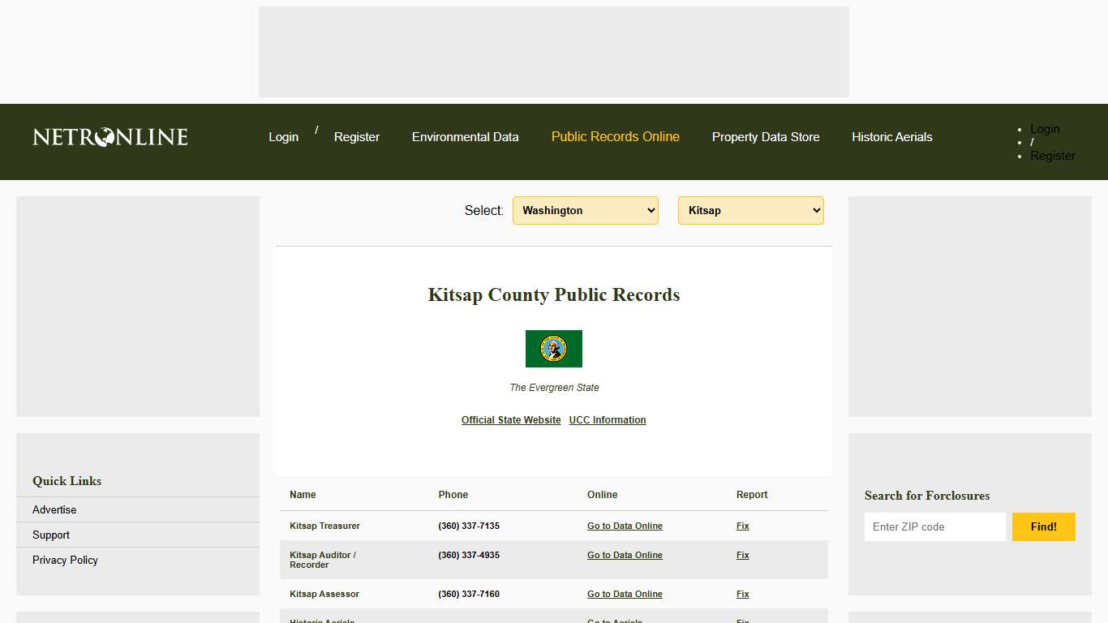Image resolution: width=1108 pixels, height=623 pixels.
Task: Click the Washington state flag image
Action: tap(554, 349)
